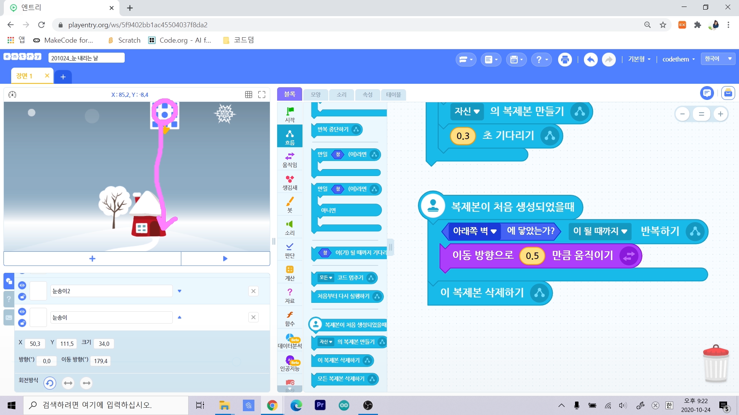
Task: Open the 시작 (Start) block category
Action: coord(289,114)
